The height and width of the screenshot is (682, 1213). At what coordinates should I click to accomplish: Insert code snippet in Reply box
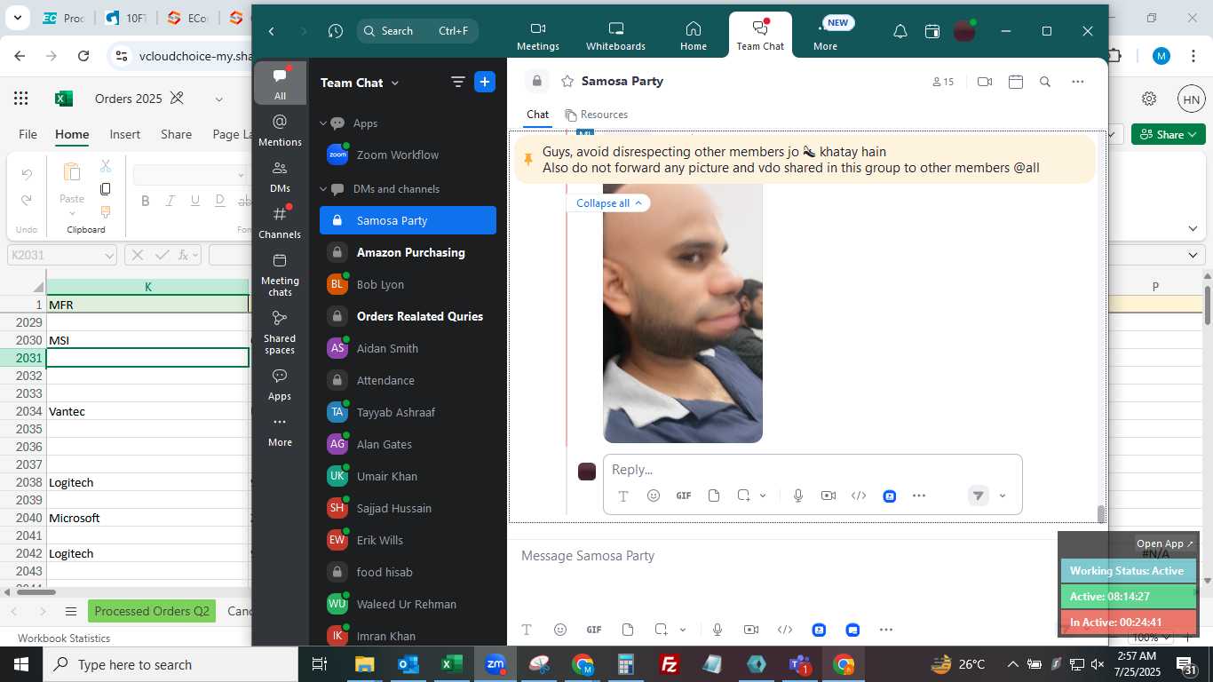pyautogui.click(x=859, y=496)
